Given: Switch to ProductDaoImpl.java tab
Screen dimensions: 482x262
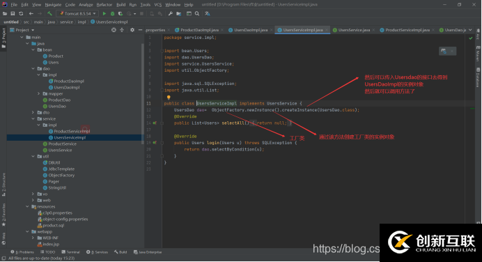Looking at the screenshot, I should point(199,30).
